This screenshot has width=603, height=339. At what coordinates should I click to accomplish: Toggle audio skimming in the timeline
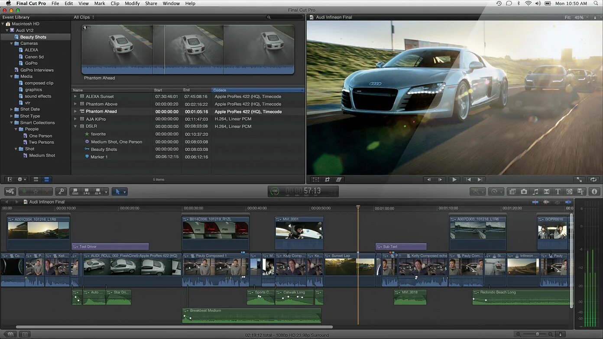pos(546,202)
